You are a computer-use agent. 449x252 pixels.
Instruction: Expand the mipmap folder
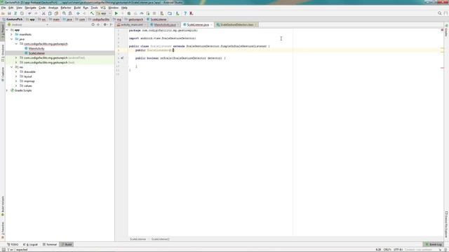coord(16,81)
